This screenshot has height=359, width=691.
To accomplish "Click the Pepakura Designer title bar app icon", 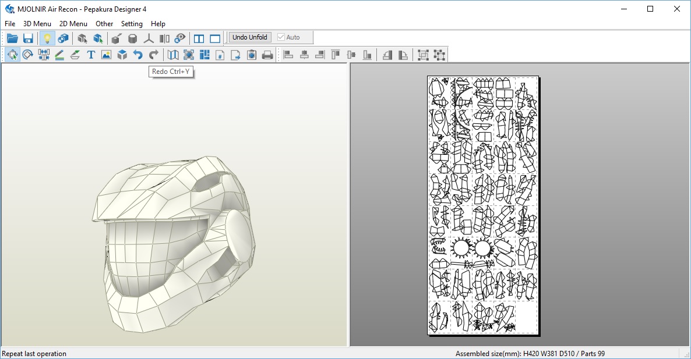I will click(x=9, y=9).
